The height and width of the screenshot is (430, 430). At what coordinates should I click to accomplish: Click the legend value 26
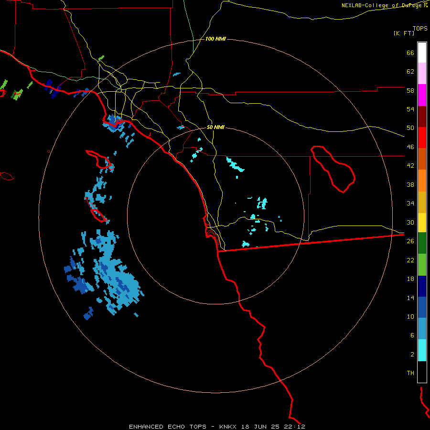pos(410,241)
